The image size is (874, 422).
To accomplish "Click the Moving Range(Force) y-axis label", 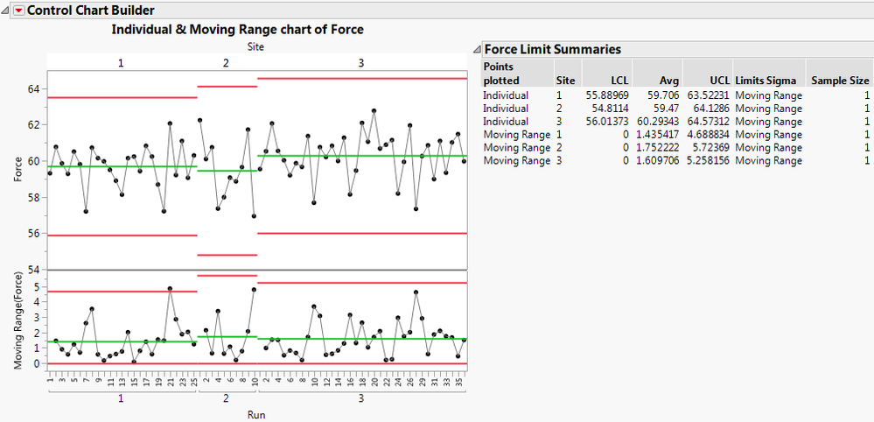I will click(x=19, y=320).
